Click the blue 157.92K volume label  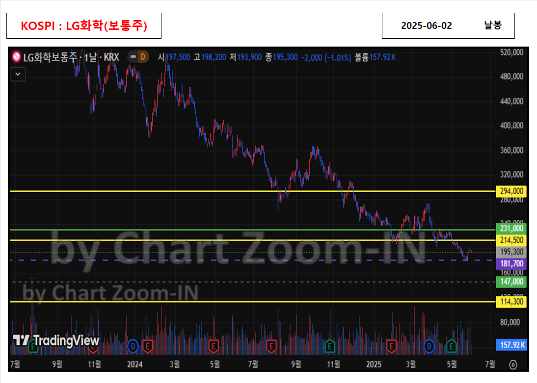point(511,345)
